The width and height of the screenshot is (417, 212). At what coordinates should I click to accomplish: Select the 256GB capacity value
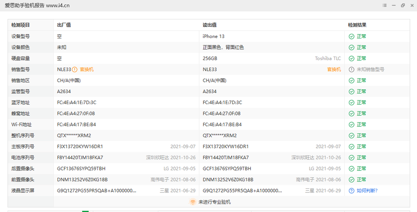pyautogui.click(x=210, y=58)
